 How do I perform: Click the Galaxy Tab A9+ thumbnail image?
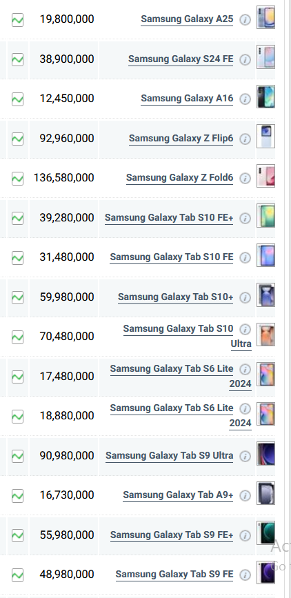pos(265,493)
